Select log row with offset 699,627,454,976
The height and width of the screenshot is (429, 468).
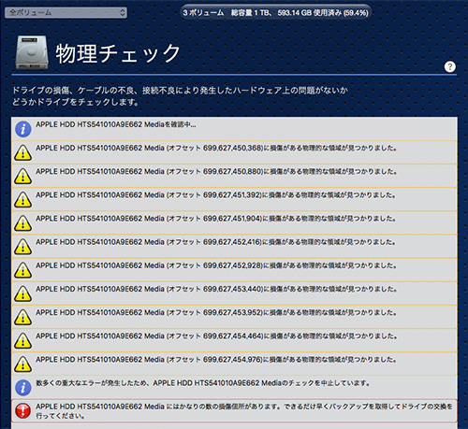click(234, 364)
